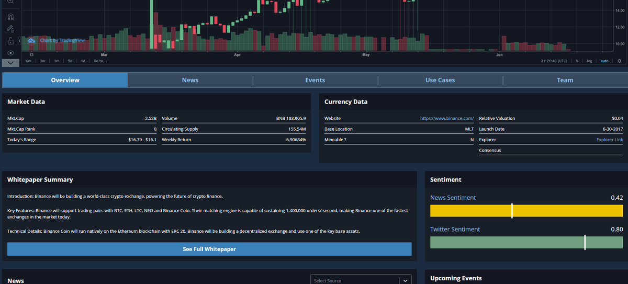Viewport: 628px width, 284px height.
Task: Click the Mkt.Cap value 2.52B
Action: 150,118
